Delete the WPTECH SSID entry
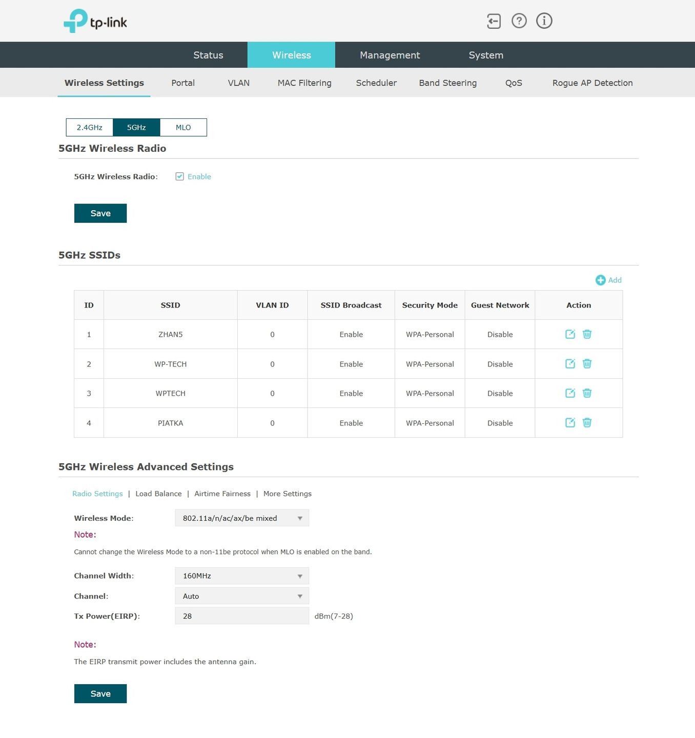The image size is (695, 738). pos(587,393)
